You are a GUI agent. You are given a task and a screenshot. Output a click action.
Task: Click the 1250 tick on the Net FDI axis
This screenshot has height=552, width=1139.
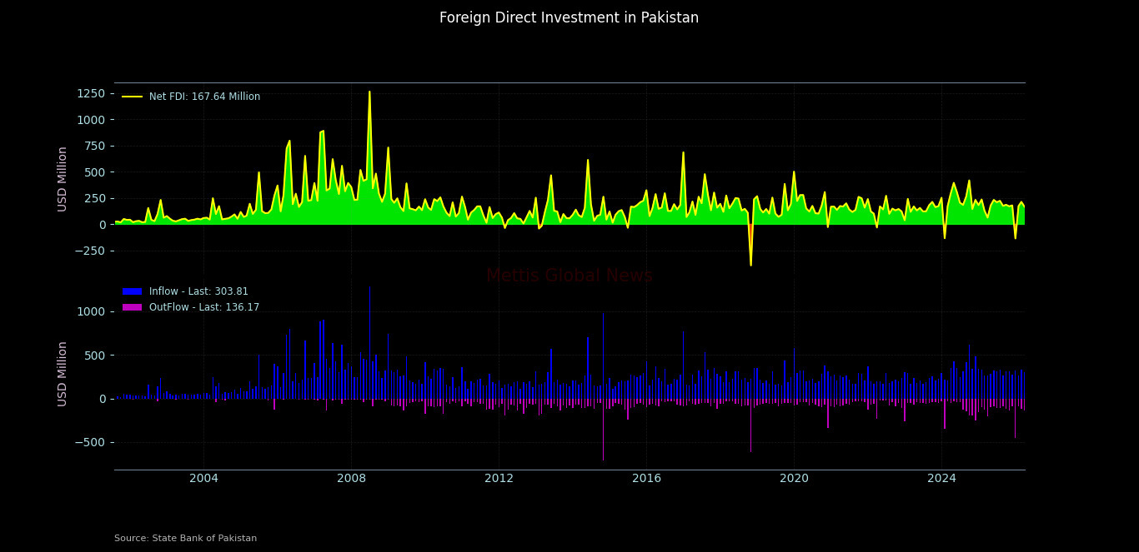tap(91, 93)
